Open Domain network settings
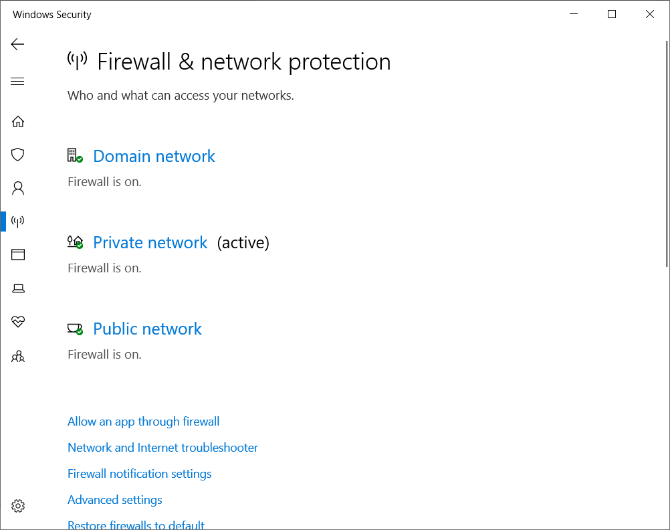The height and width of the screenshot is (530, 670). [x=154, y=156]
